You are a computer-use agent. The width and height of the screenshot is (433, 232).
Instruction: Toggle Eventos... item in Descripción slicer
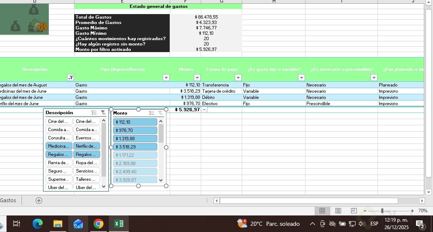click(x=87, y=138)
